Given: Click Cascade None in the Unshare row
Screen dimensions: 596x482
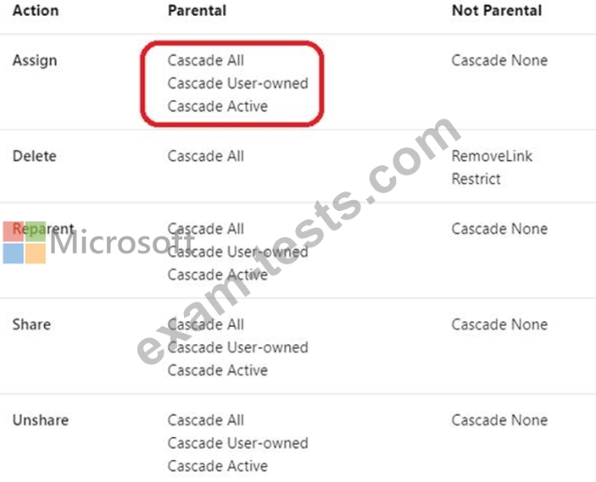Looking at the screenshot, I should coord(499,420).
